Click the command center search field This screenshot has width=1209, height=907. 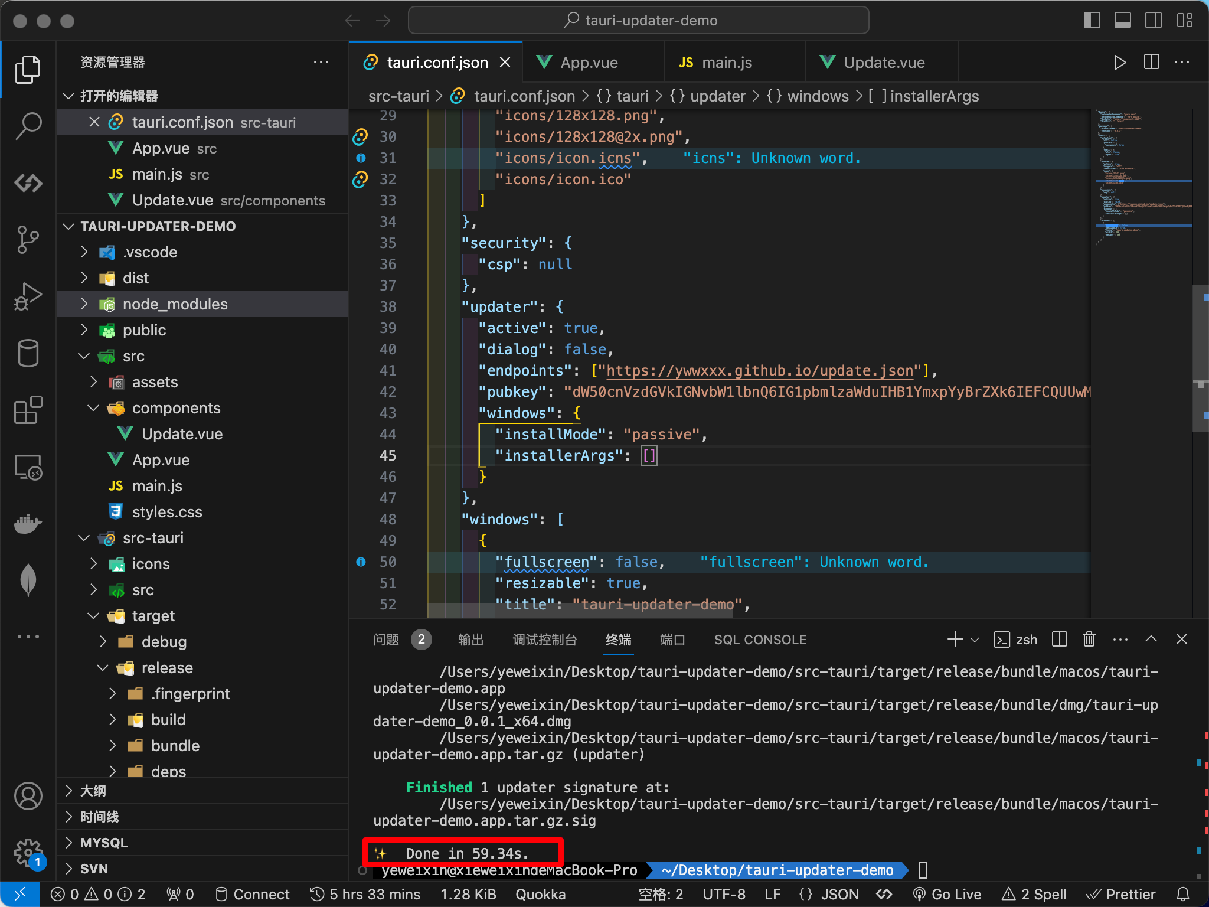tap(639, 21)
